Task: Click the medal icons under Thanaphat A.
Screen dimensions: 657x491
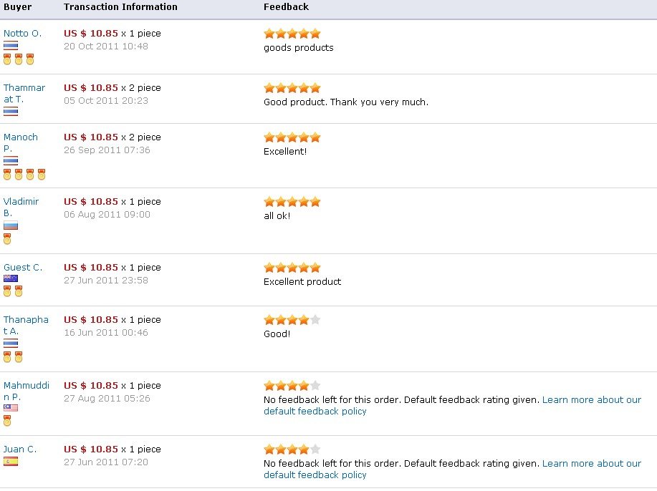Action: [13, 356]
